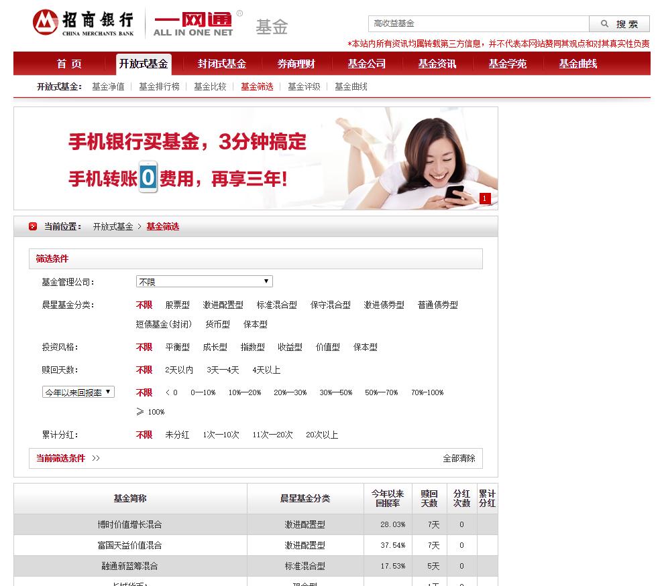The image size is (660, 586).
Task: Open the 基金管理公司 dropdown showing 不限
Action: (x=205, y=281)
